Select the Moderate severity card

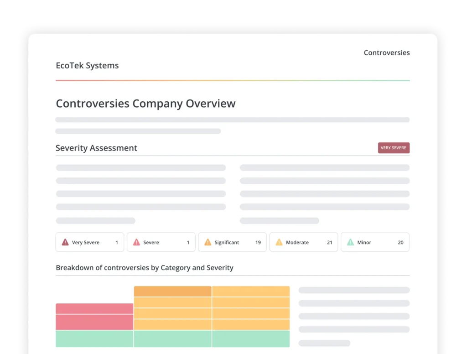(x=304, y=242)
